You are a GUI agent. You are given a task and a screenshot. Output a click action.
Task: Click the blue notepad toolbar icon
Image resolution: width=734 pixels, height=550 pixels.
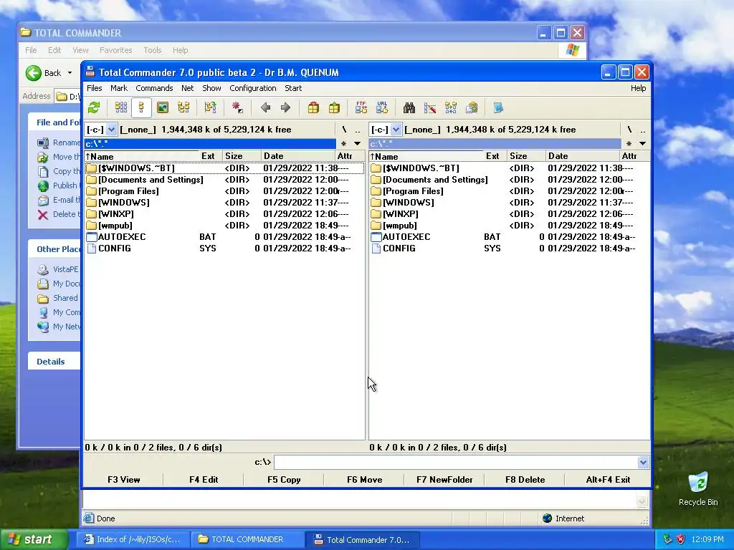point(498,108)
